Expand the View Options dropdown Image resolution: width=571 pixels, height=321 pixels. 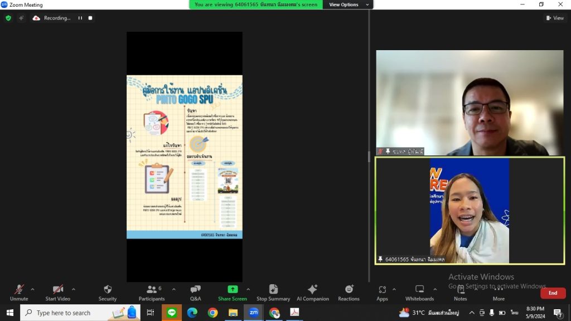(349, 4)
